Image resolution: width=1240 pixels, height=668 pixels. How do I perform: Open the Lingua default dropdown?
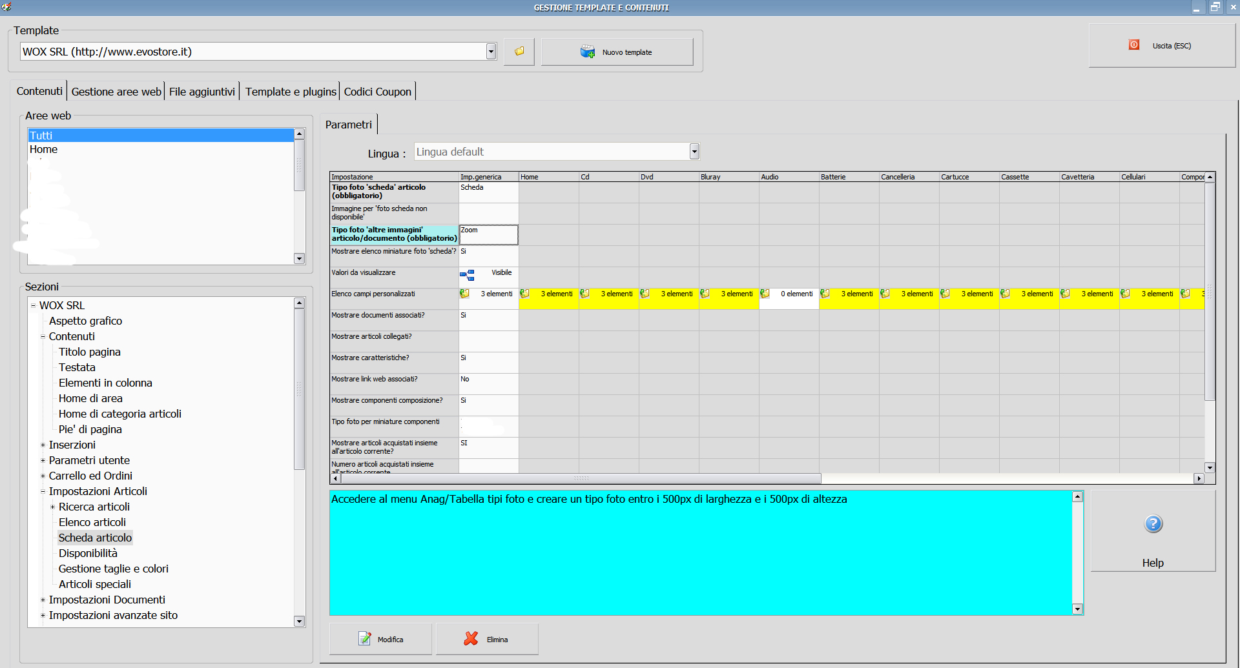(x=694, y=152)
